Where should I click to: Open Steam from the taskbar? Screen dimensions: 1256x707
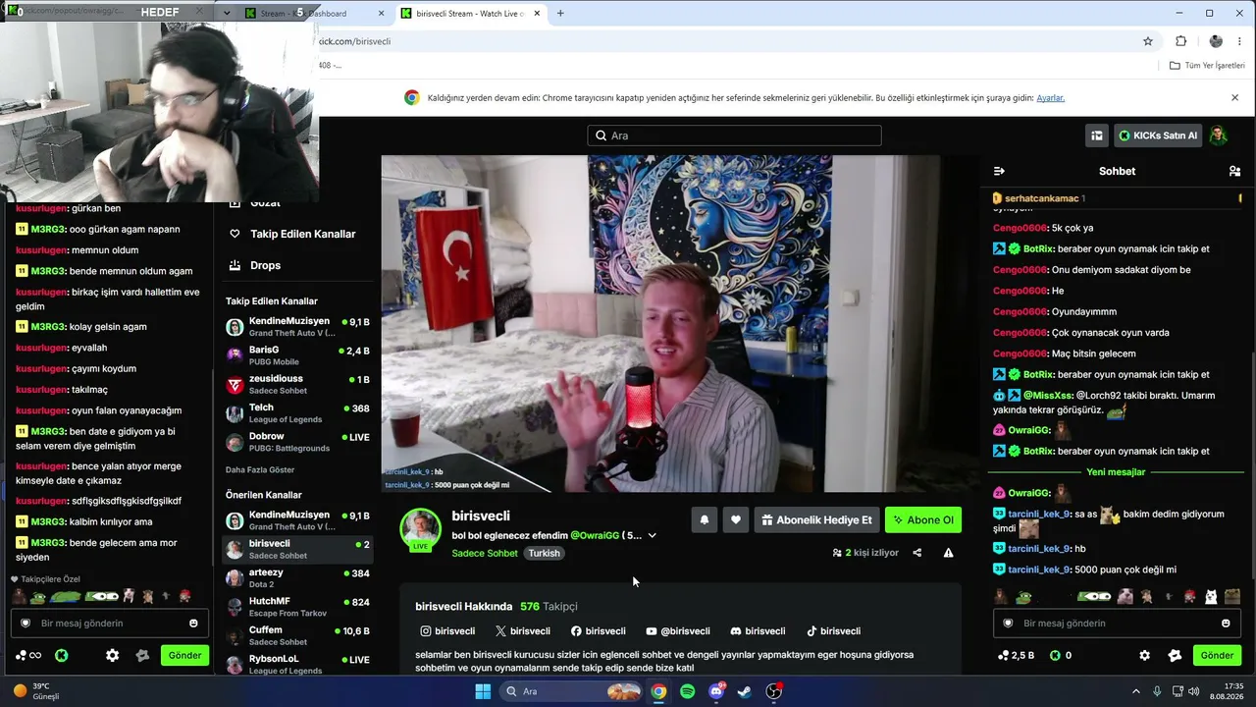pos(745,691)
